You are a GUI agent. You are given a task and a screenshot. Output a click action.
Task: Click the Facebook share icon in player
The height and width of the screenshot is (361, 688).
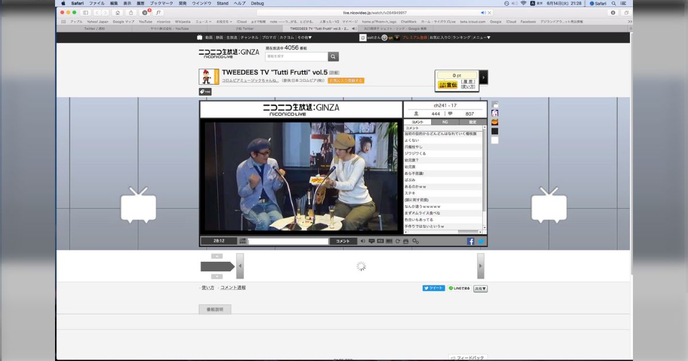click(x=471, y=241)
